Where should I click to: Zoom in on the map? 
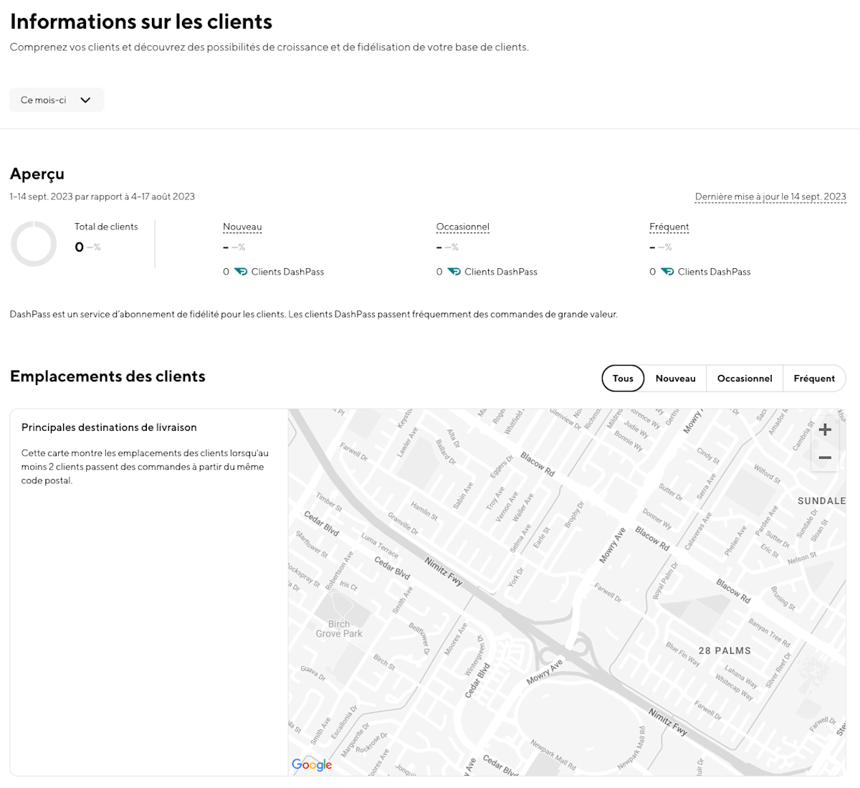pos(825,429)
